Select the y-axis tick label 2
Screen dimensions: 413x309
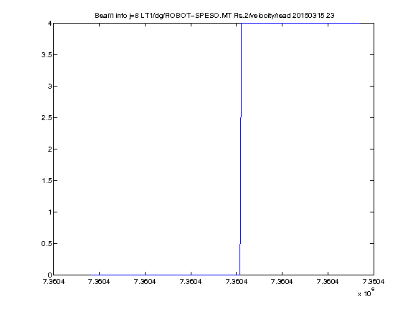(49, 149)
